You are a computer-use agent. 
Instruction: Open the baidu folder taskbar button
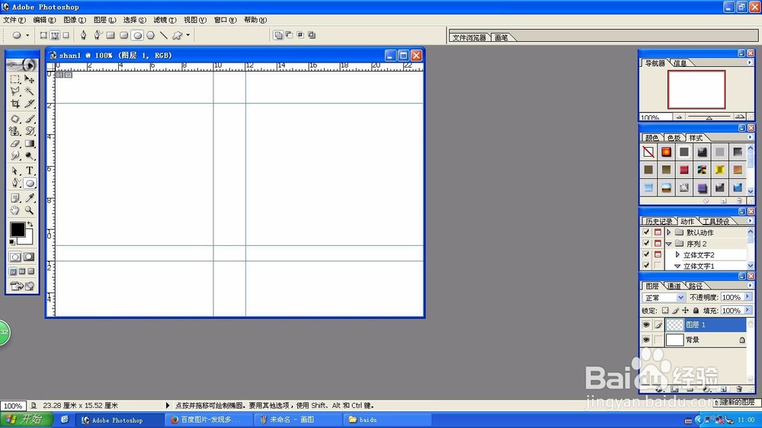coord(388,420)
